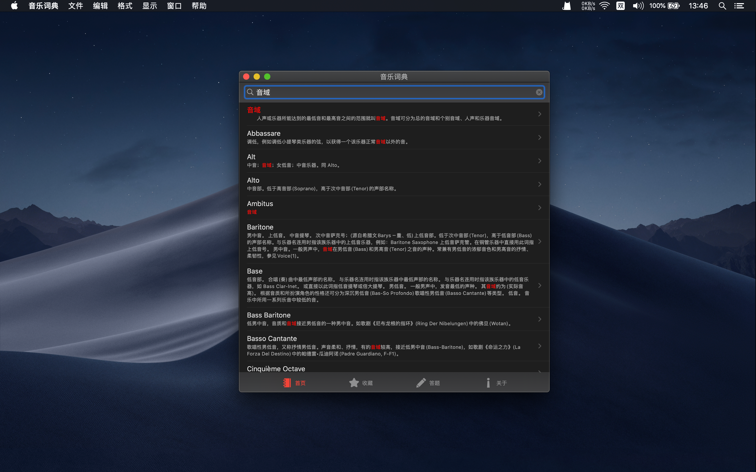Select the Bass Baritone entry title
The height and width of the screenshot is (472, 756).
269,315
